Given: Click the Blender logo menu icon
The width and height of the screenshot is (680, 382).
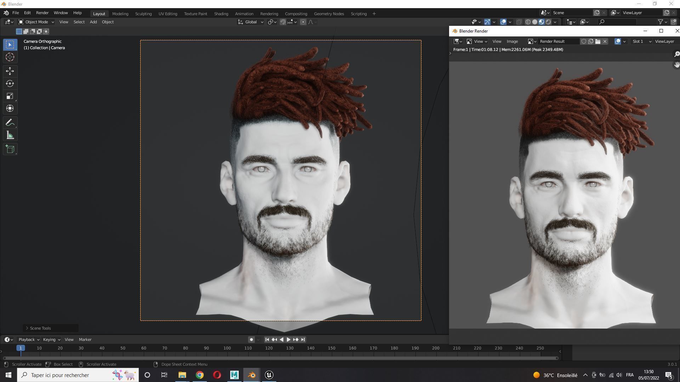Looking at the screenshot, I should tap(6, 13).
